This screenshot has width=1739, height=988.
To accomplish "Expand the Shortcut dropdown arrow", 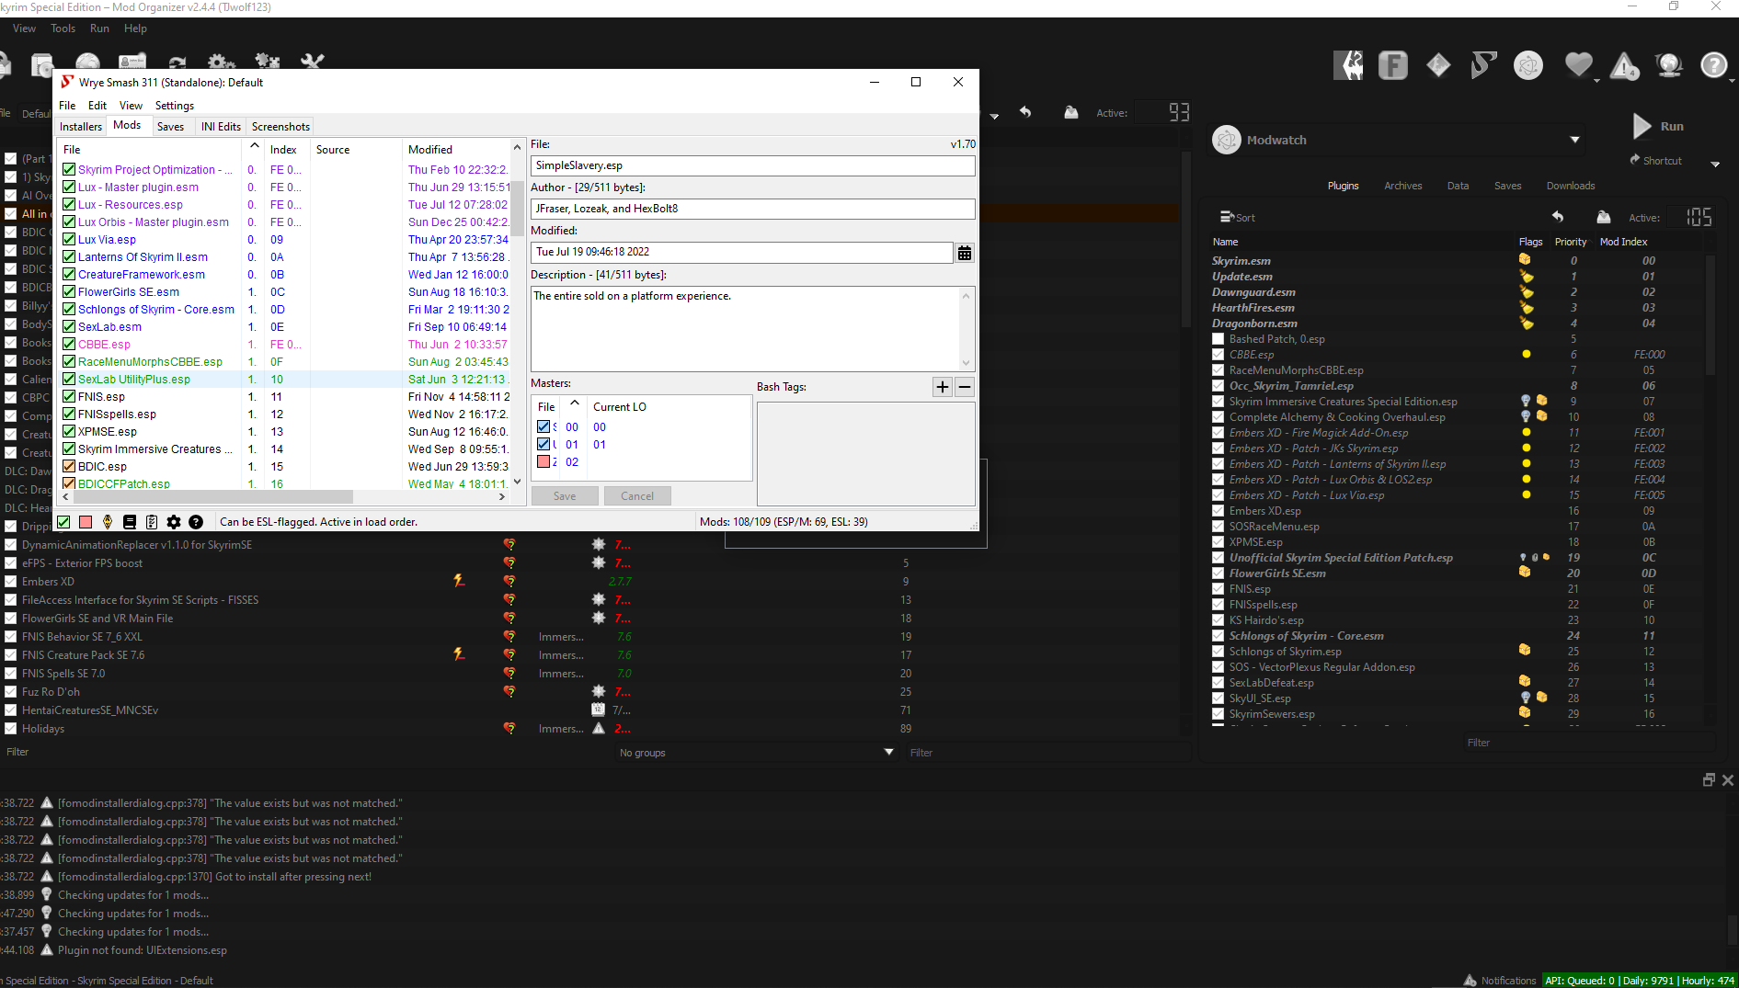I will pos(1716,163).
